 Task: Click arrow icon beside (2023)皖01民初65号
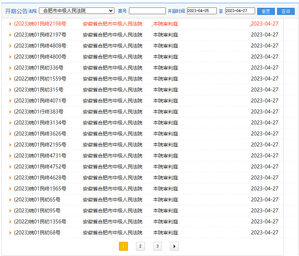tap(10, 200)
